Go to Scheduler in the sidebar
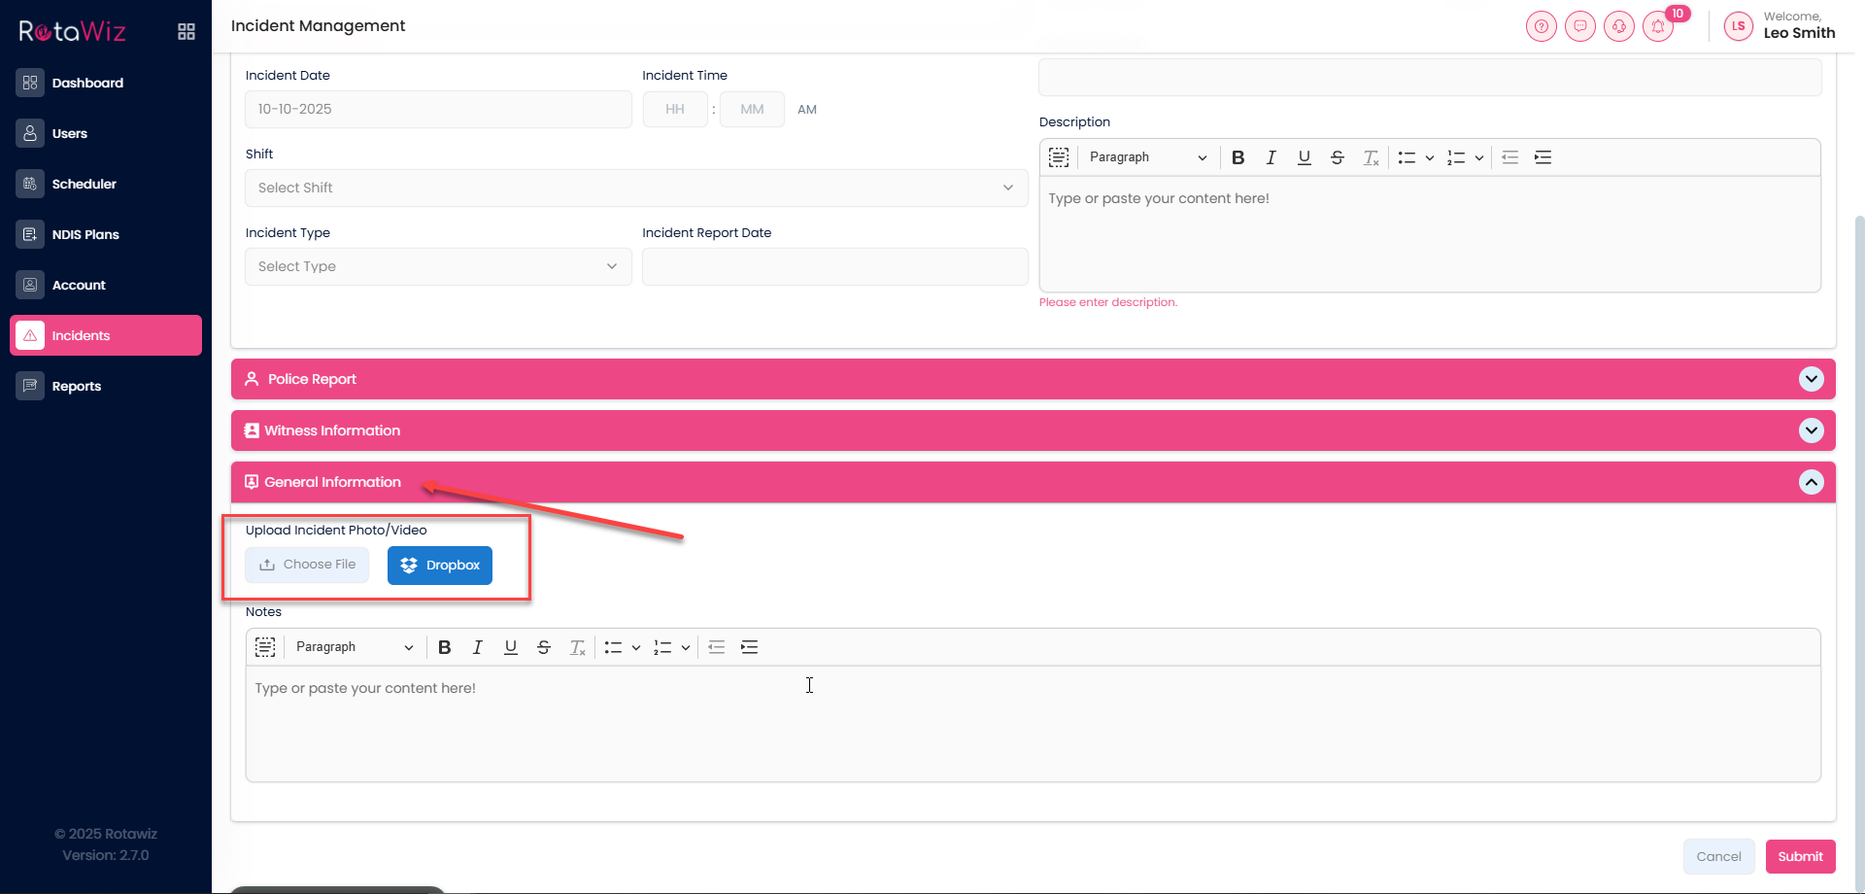The height and width of the screenshot is (894, 1865). click(x=84, y=184)
